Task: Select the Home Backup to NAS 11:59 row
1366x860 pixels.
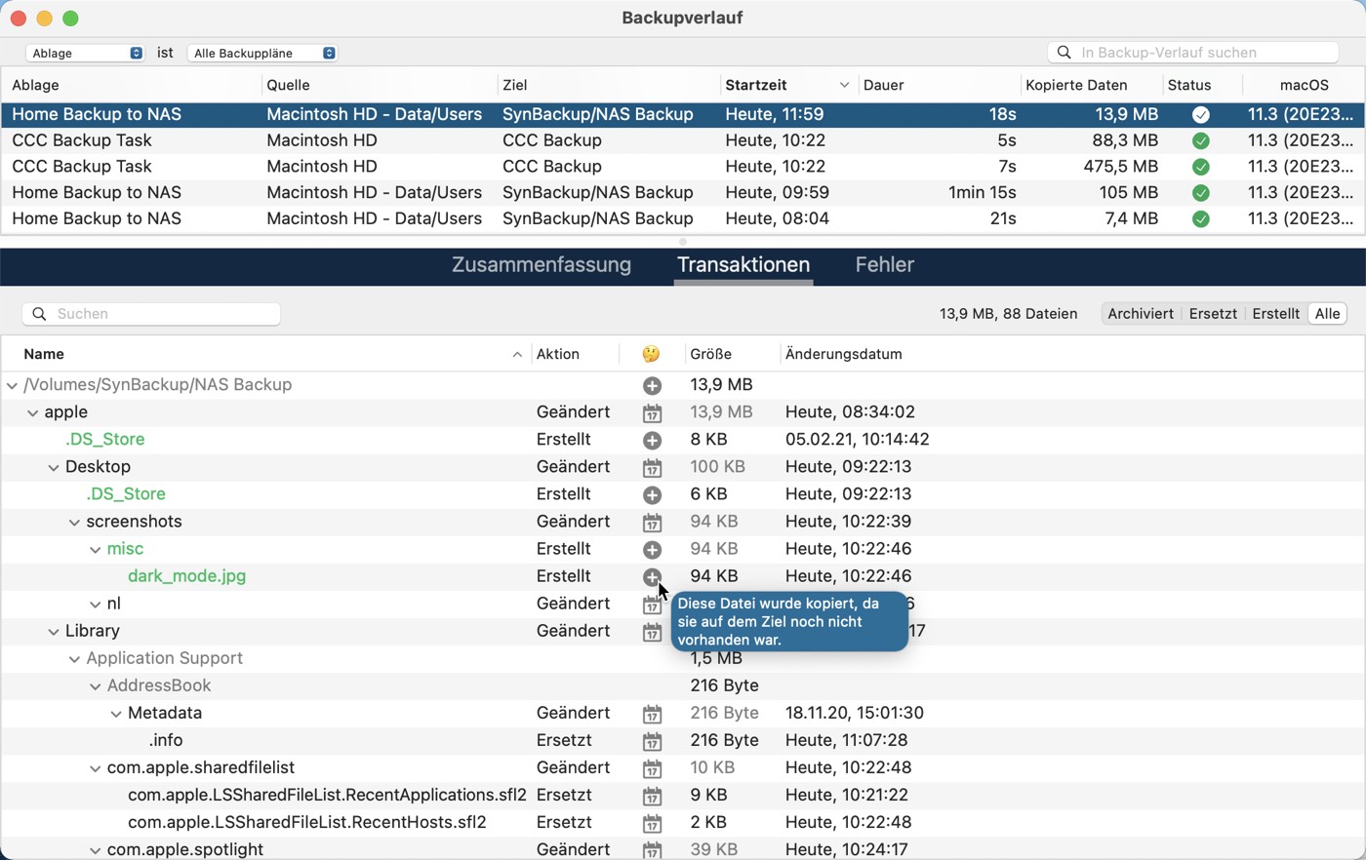Action: pos(683,114)
